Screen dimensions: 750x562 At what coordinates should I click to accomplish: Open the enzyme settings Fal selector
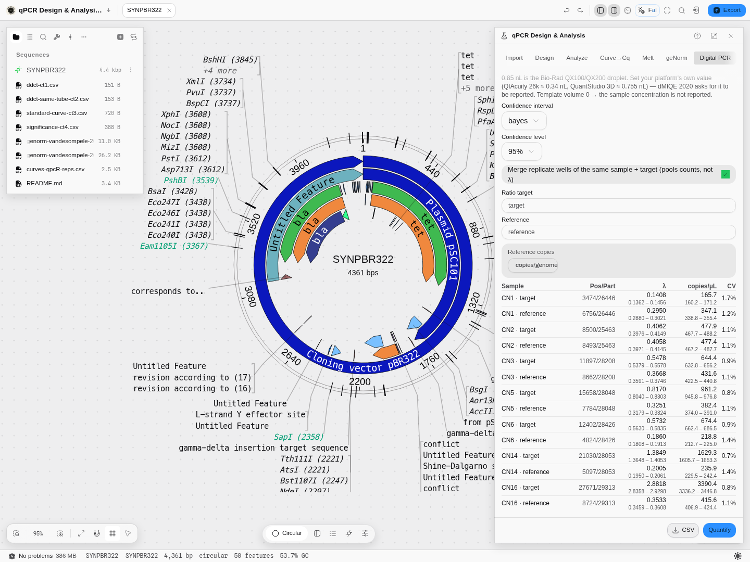pyautogui.click(x=647, y=10)
